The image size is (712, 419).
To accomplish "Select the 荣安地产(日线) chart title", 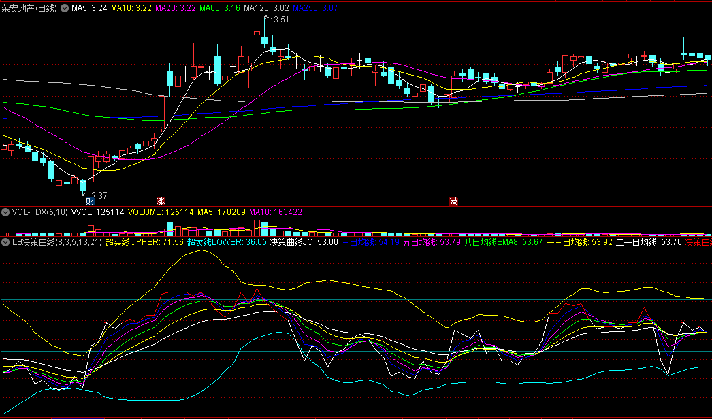I will point(29,8).
